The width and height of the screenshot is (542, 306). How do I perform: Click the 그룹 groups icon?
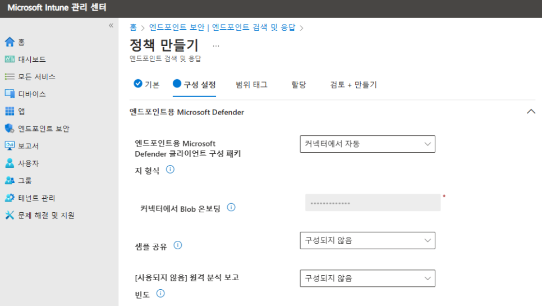(10, 180)
